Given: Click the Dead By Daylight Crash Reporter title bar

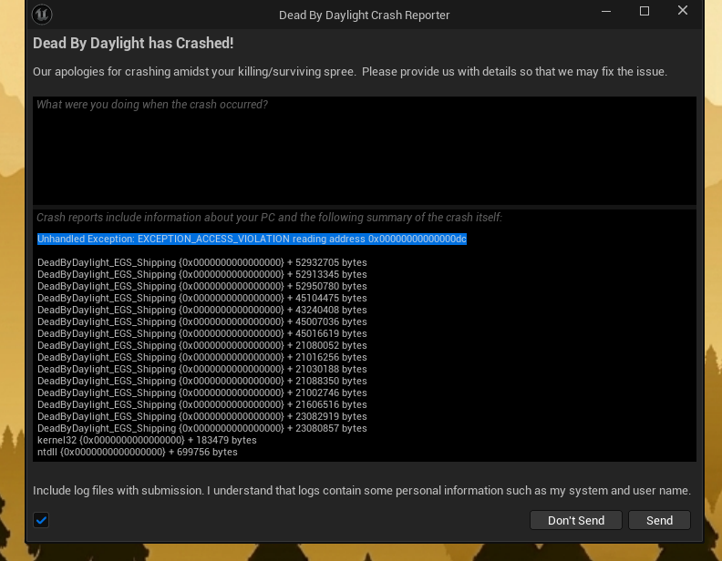Looking at the screenshot, I should (365, 15).
